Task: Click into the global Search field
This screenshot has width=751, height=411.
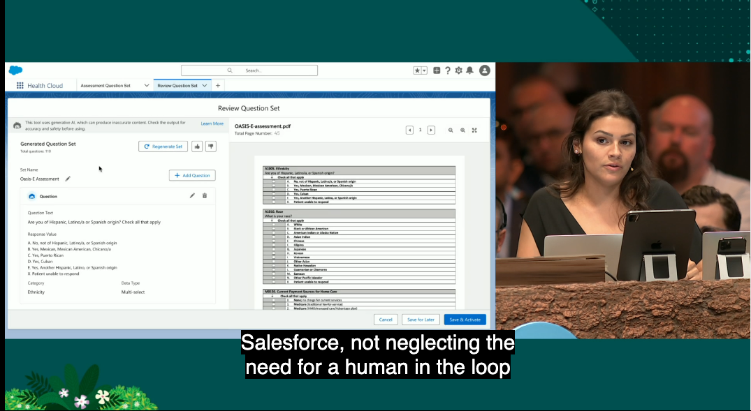Action: 249,70
